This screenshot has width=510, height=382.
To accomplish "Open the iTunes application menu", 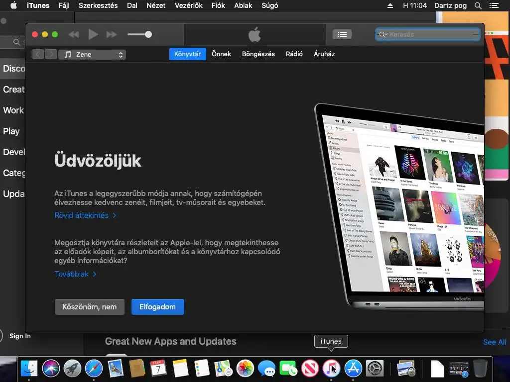I will click(x=38, y=5).
